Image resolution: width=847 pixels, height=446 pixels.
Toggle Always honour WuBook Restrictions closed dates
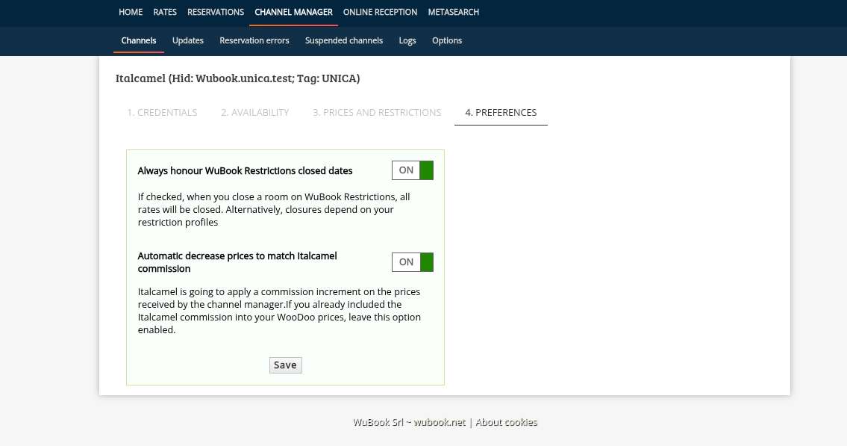(x=412, y=170)
